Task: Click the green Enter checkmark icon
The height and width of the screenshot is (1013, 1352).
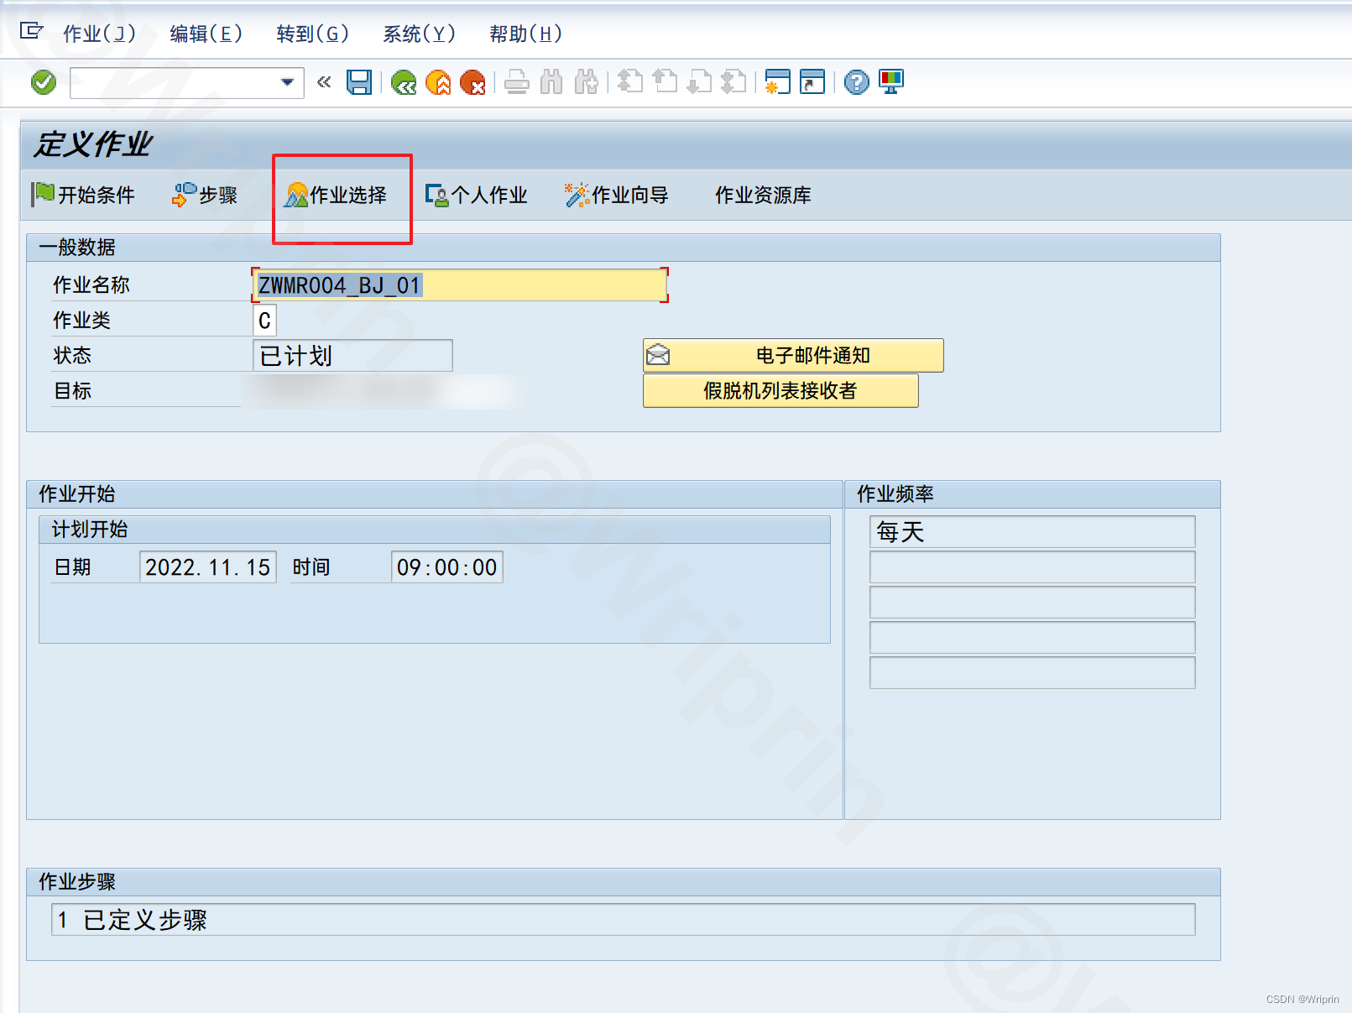Action: point(44,82)
